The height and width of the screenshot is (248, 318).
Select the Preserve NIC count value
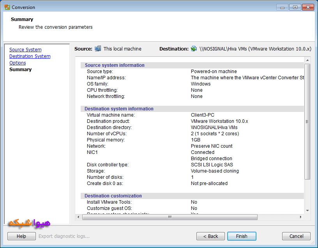click(212, 146)
